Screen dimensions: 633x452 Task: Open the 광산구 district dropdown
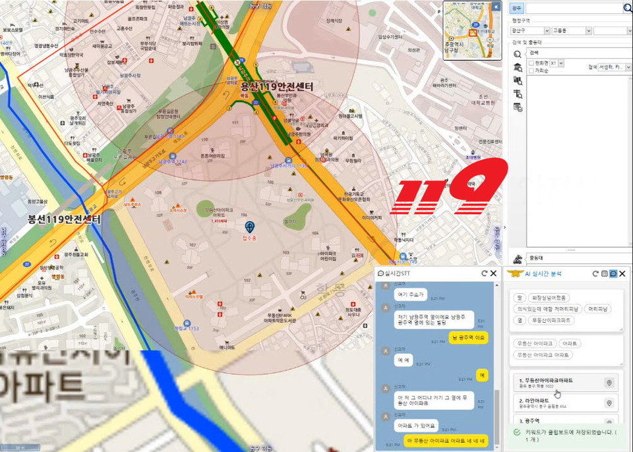547,31
